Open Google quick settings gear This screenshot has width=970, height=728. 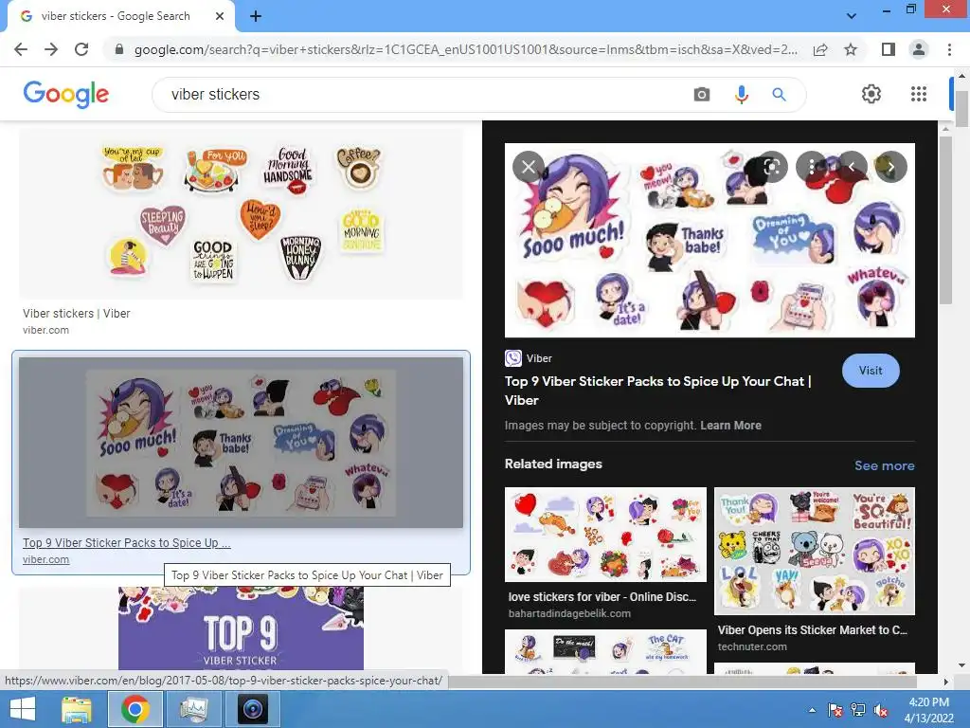coord(871,94)
